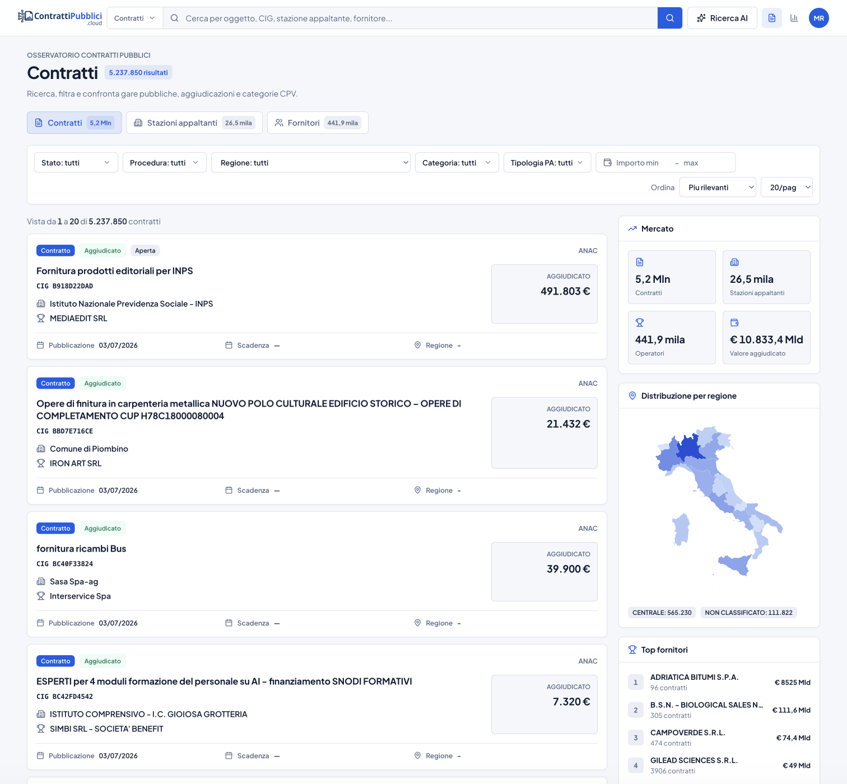Click the document icon in Contratti stat card
Image resolution: width=847 pixels, height=784 pixels.
[x=640, y=262]
